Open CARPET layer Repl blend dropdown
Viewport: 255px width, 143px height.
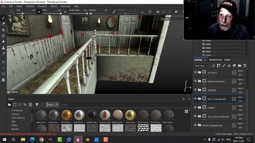pyautogui.click(x=241, y=106)
